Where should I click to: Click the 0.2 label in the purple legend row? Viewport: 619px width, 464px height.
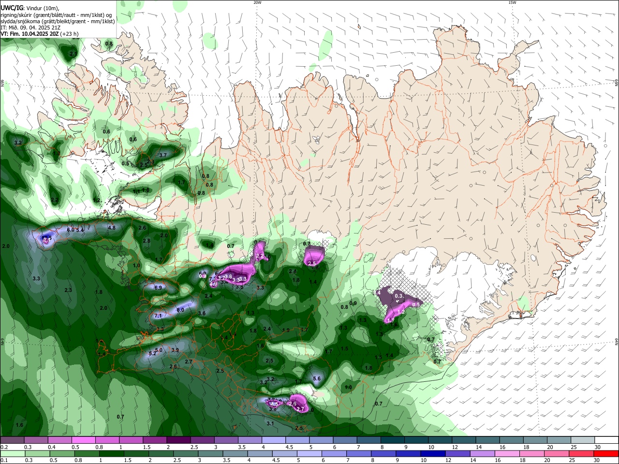point(3,447)
